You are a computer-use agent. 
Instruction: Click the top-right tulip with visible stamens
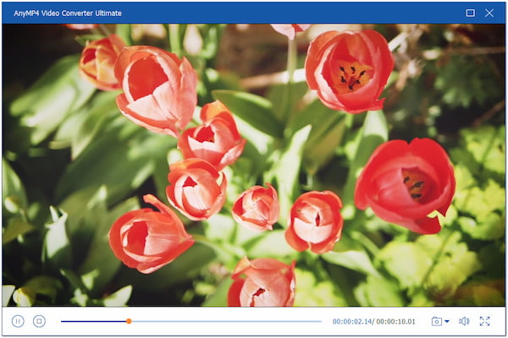point(349,72)
